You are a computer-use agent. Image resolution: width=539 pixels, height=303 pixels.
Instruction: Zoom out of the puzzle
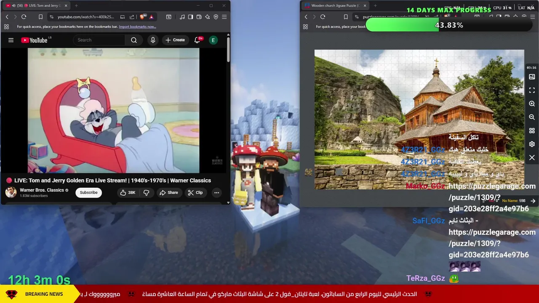click(532, 117)
